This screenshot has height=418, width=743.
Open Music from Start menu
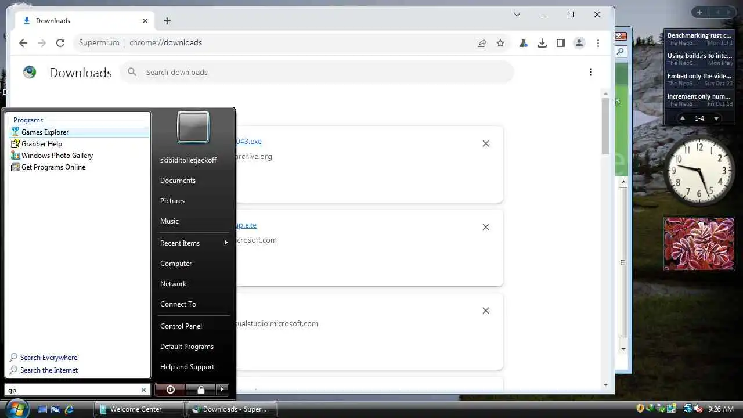click(x=193, y=221)
